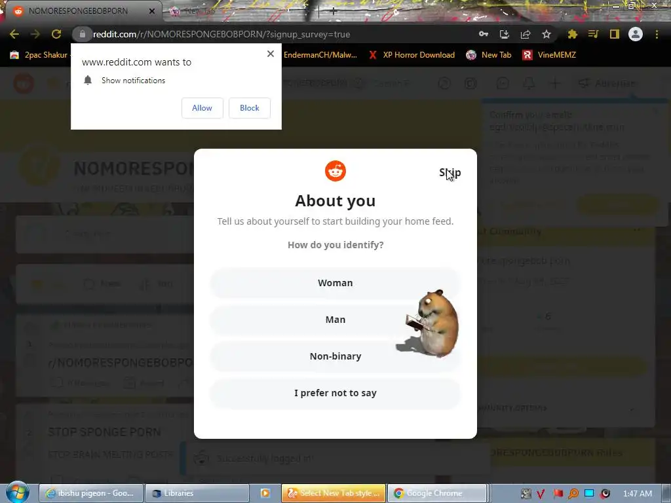
Task: Select Man as identity
Action: coord(335,320)
